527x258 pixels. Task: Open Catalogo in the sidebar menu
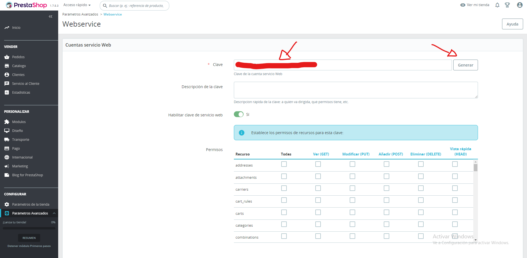(19, 66)
